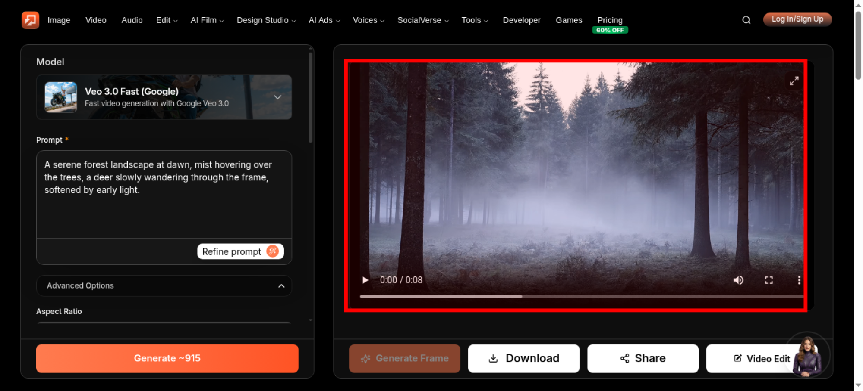Expand the SocialVerse menu
This screenshot has width=863, height=391.
click(x=423, y=20)
